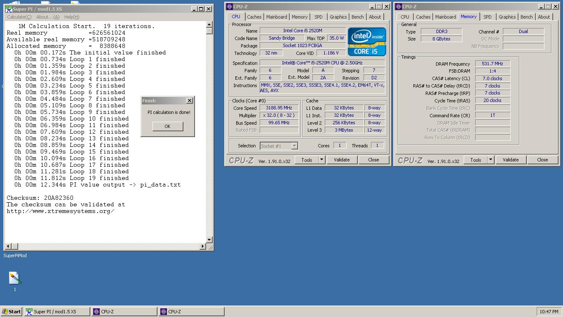
Task: Click Super PI vertical scrollbar up arrow
Action: (x=209, y=25)
